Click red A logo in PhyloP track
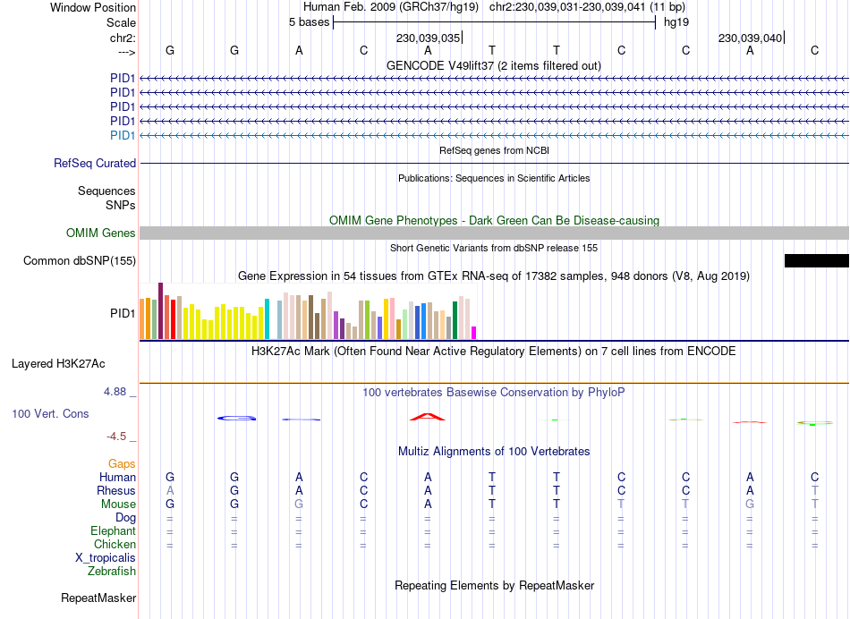This screenshot has width=850, height=619. click(428, 417)
